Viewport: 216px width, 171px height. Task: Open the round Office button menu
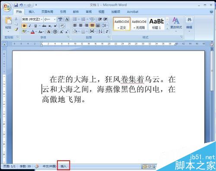pos(7,7)
